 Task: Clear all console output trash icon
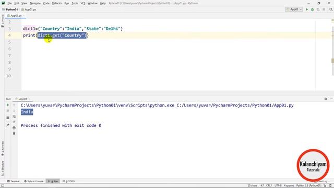point(14,133)
